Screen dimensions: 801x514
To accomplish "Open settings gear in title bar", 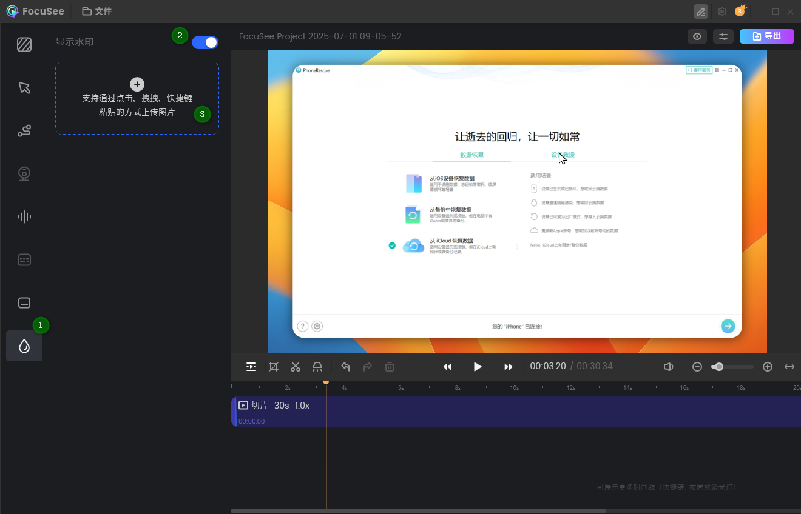I will [722, 12].
